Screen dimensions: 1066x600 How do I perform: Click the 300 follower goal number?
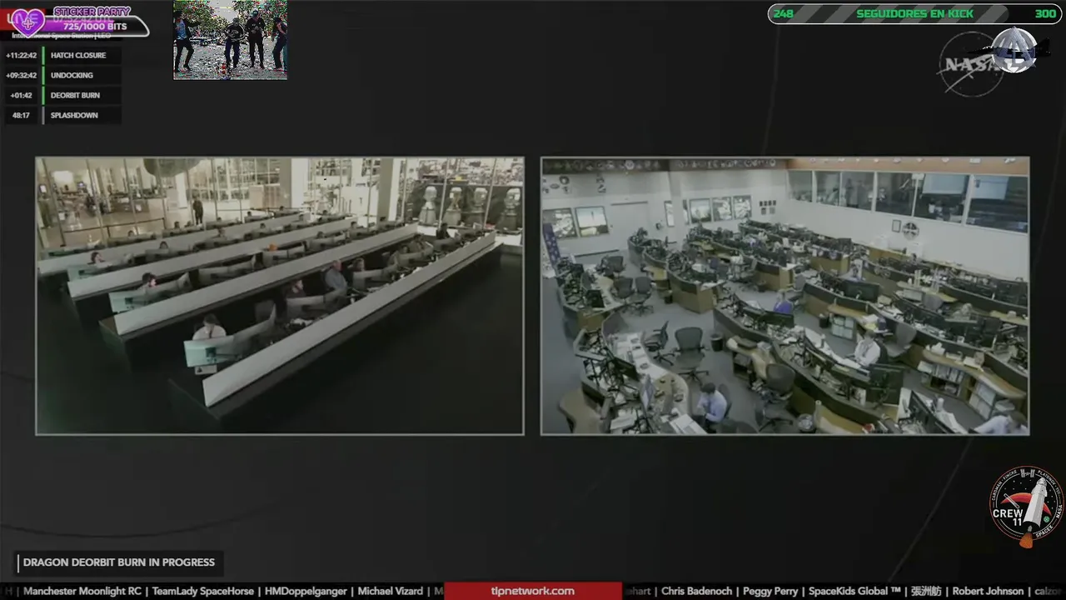click(x=1045, y=13)
